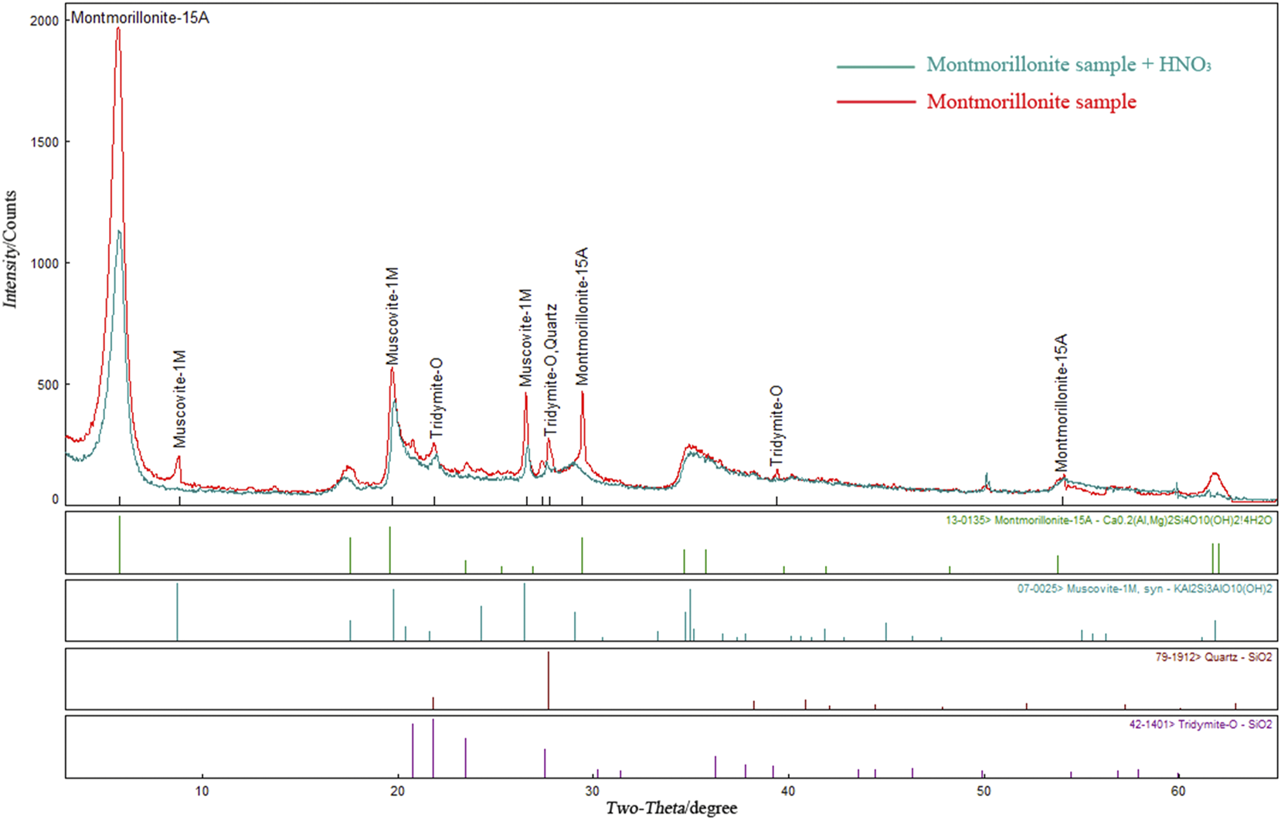Click the Tridymite-O label near 22 degrees
This screenshot has height=820, width=1281.
pyautogui.click(x=436, y=398)
